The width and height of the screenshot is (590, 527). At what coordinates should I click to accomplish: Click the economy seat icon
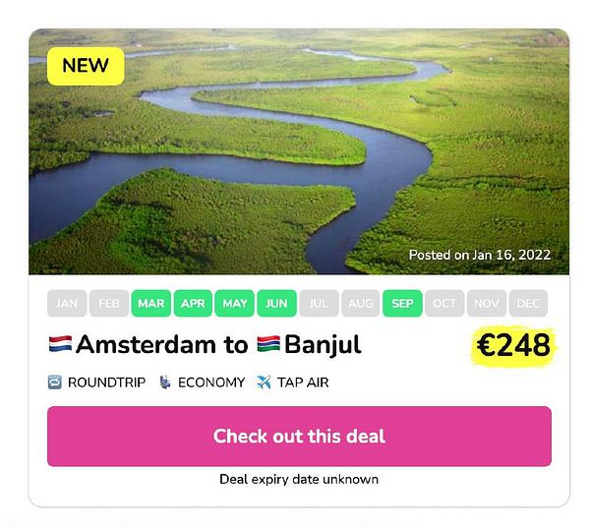(165, 382)
